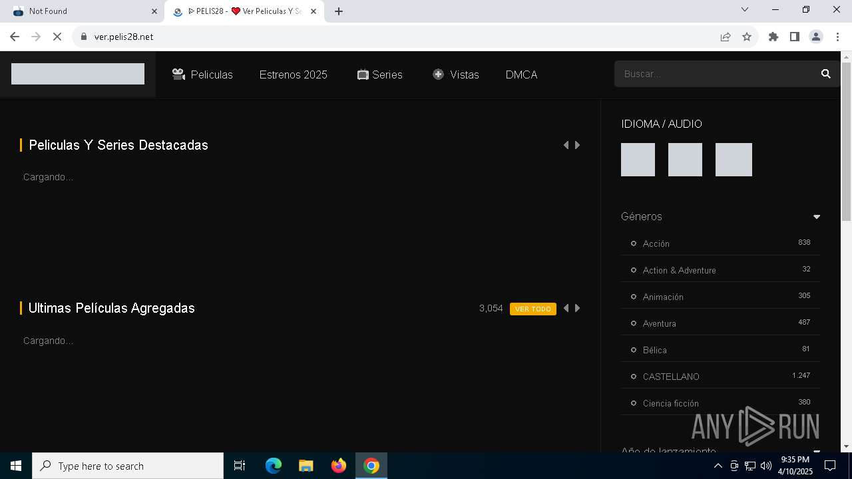Stop page loading with the X button

coord(57,37)
